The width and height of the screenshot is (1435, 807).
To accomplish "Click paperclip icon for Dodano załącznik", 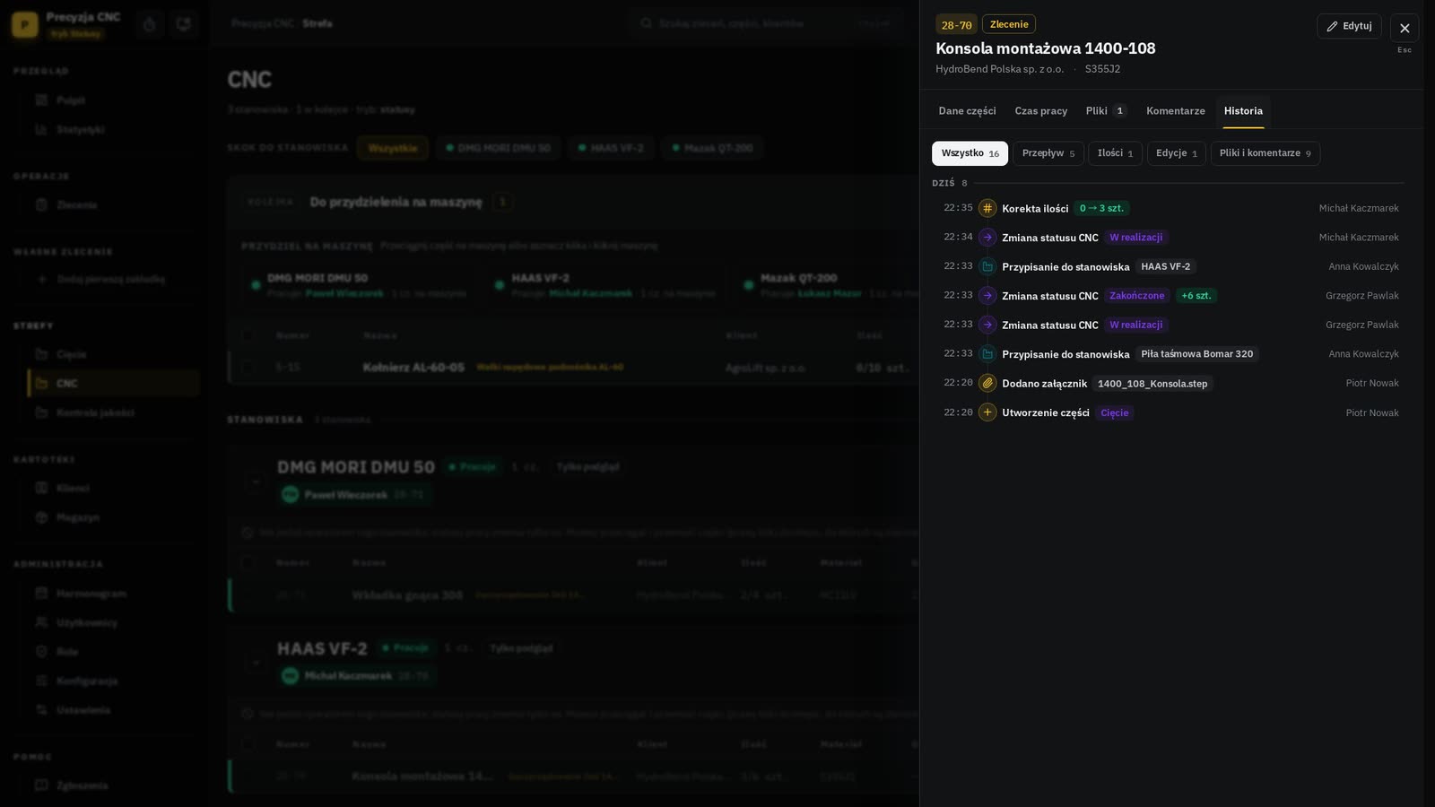I will pyautogui.click(x=987, y=383).
